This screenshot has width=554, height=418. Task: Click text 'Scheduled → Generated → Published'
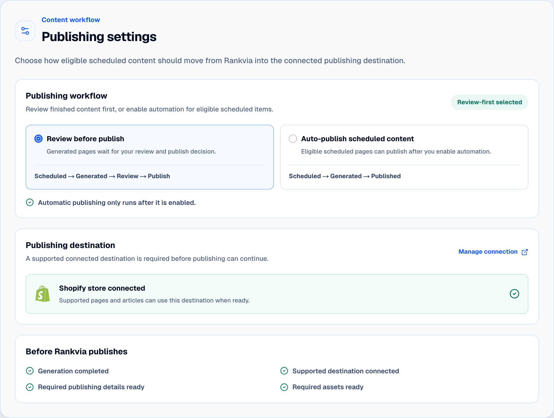coord(345,176)
